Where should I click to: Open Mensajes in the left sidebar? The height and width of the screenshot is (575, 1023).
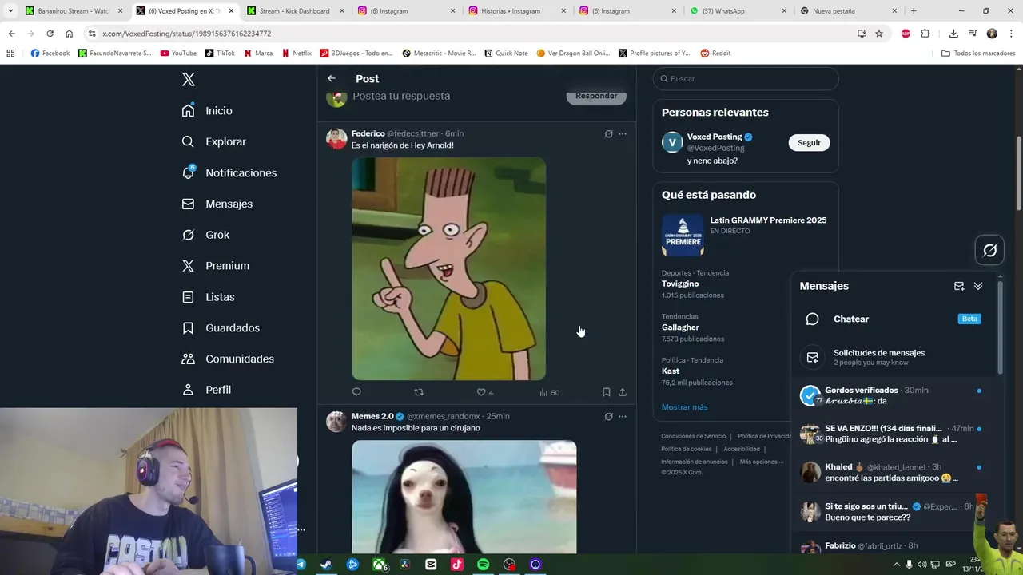click(217, 204)
